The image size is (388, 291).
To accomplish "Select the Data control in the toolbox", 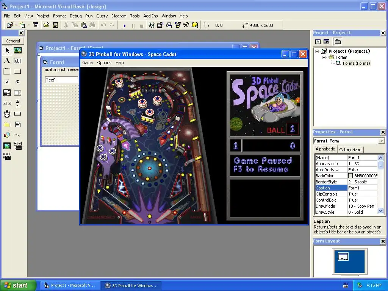I will click(17, 146).
